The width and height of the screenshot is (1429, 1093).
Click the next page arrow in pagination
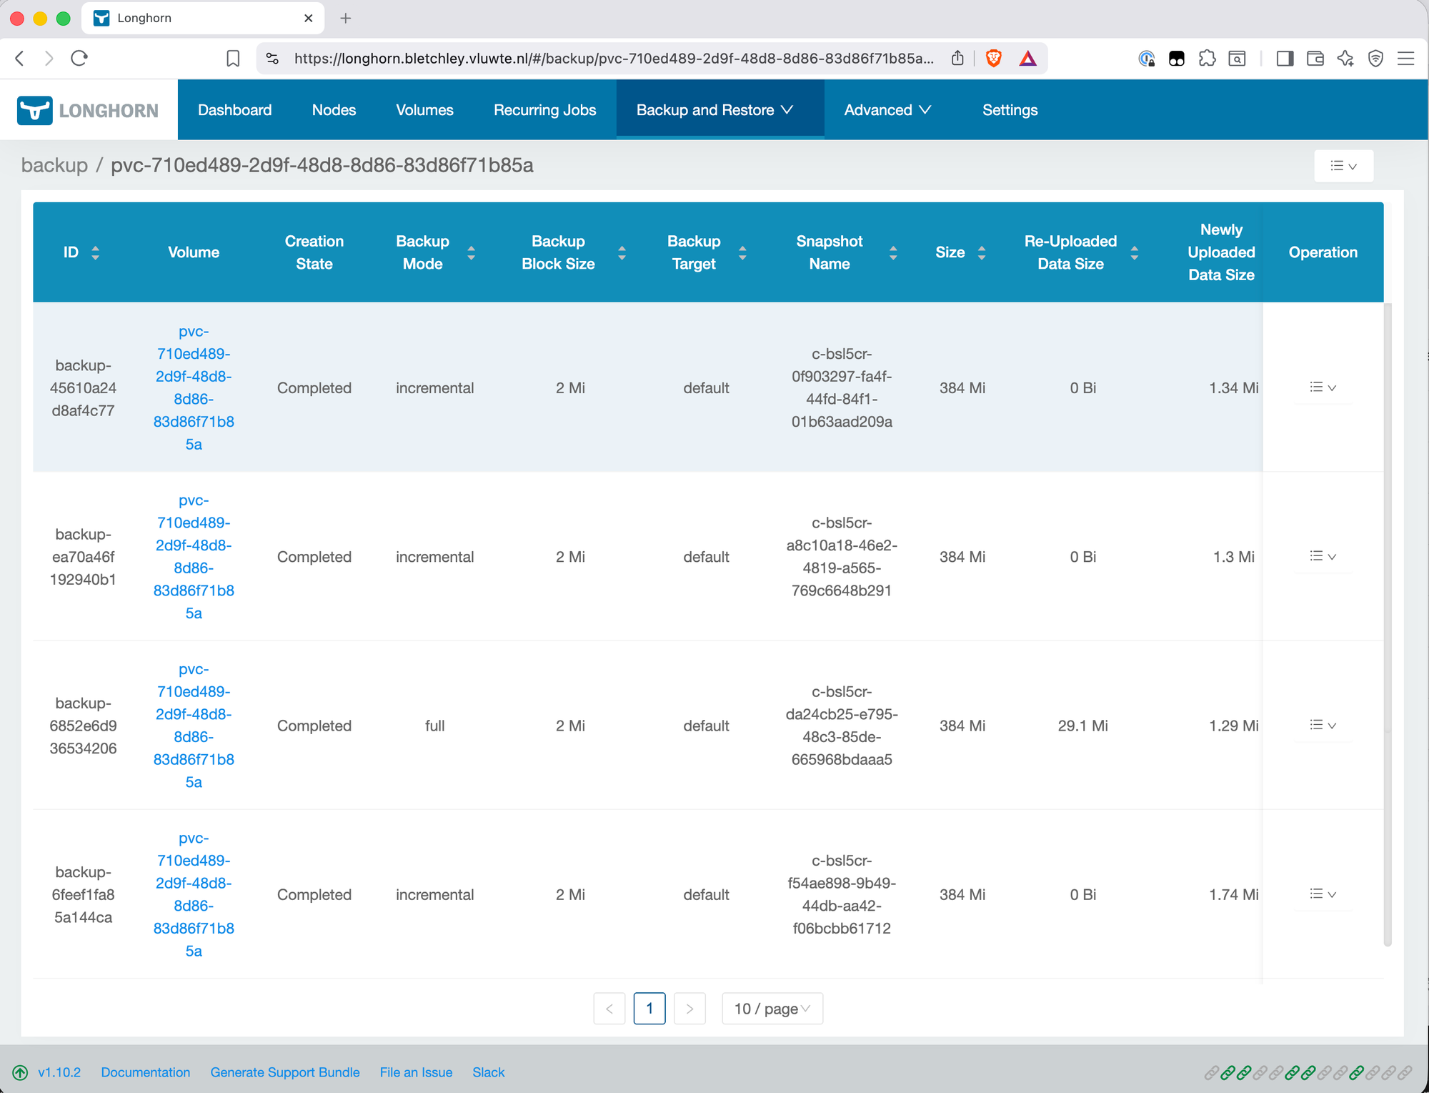tap(689, 1009)
